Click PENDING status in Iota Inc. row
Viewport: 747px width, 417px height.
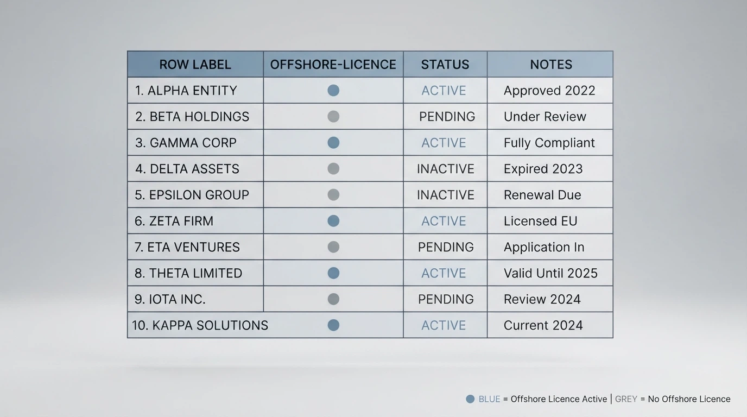click(446, 299)
